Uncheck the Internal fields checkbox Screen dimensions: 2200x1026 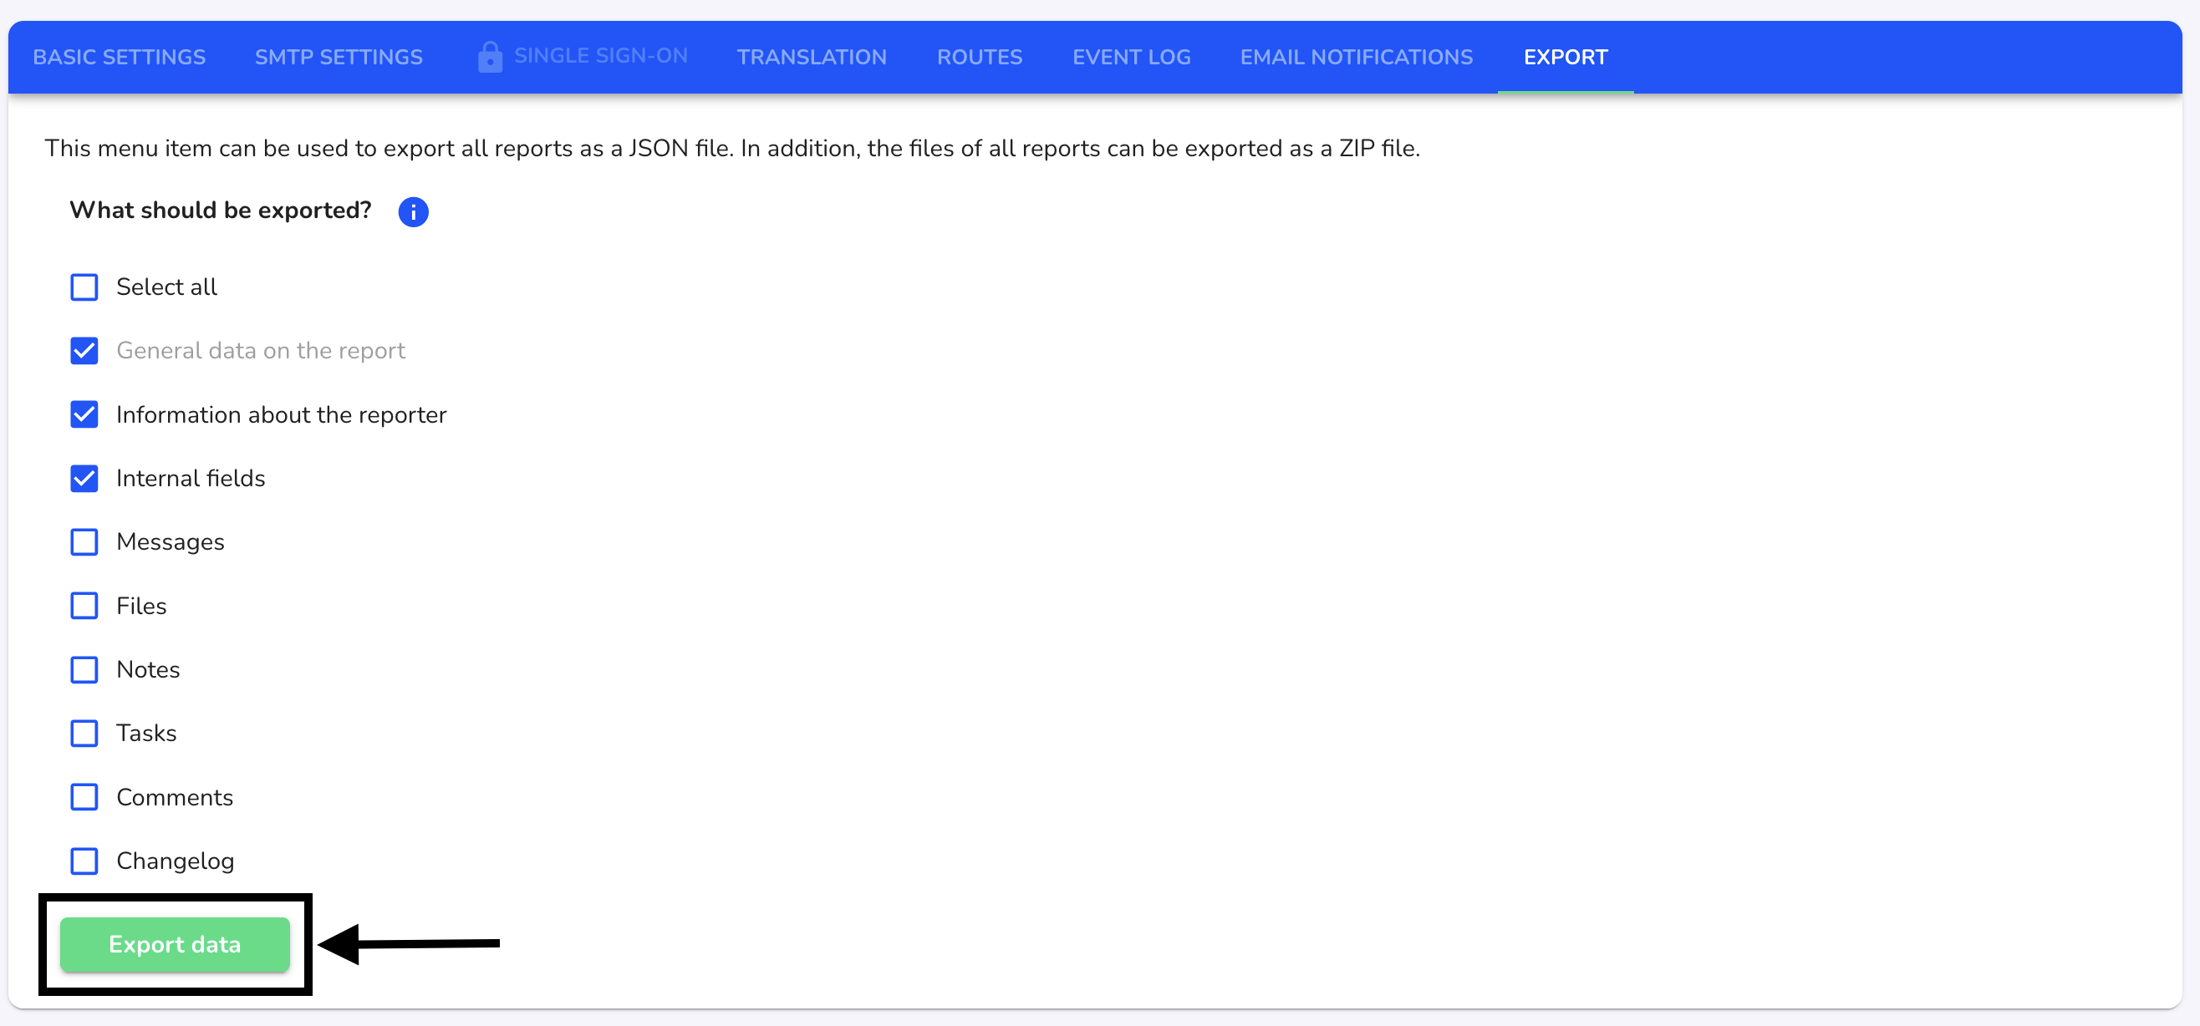pos(84,478)
